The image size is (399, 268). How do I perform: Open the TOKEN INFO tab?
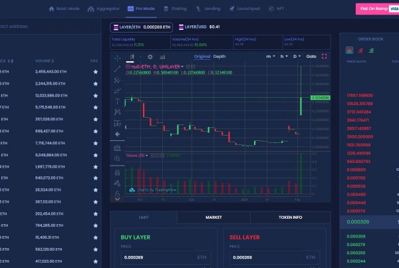pyautogui.click(x=289, y=217)
